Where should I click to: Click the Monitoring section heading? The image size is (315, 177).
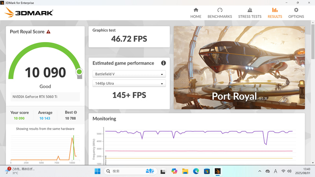point(104,119)
